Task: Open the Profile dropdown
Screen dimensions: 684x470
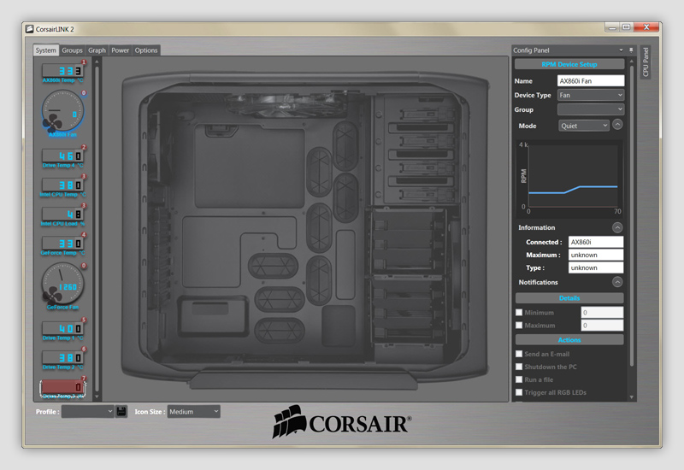Action: tap(88, 412)
